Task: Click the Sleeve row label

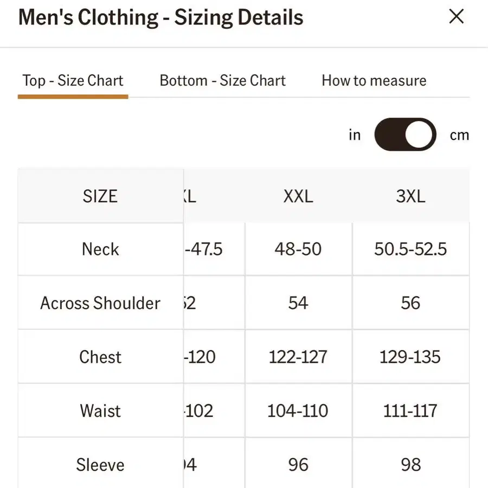Action: pyautogui.click(x=100, y=465)
